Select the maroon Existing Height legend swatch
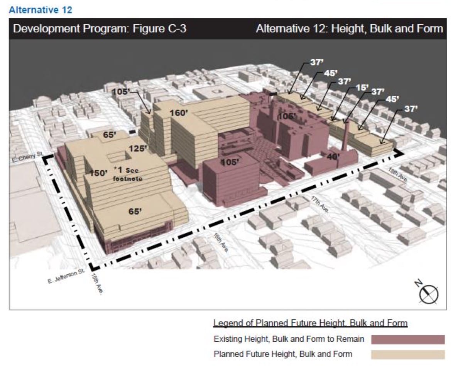453x366 pixels. [408, 339]
